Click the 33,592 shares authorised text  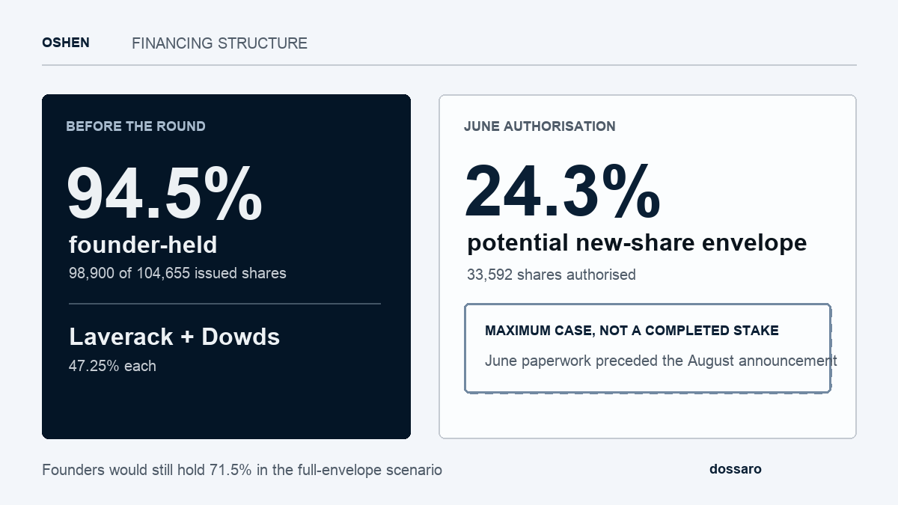552,275
